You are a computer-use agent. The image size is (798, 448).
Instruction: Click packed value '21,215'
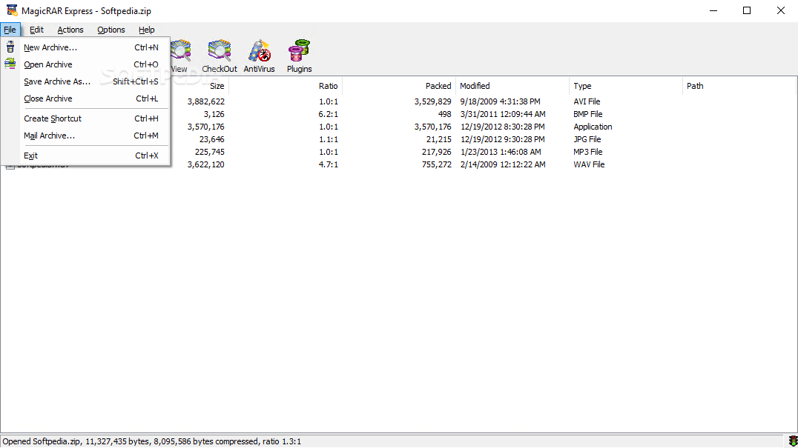click(x=439, y=139)
